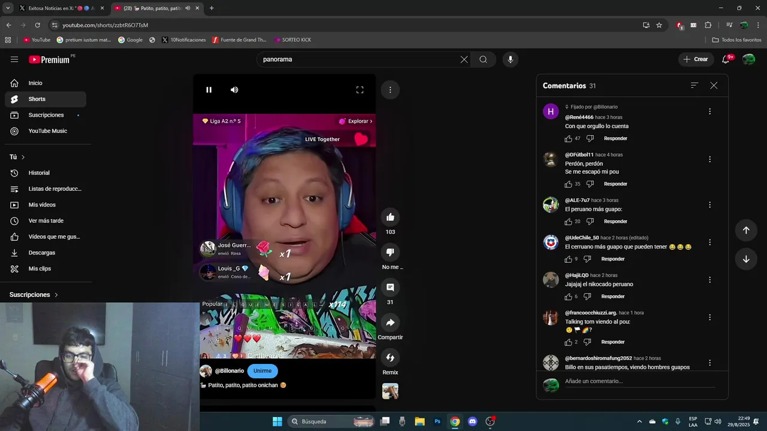Image resolution: width=767 pixels, height=431 pixels.
Task: Open options menu for @DFútbol11 comment
Action: click(709, 159)
